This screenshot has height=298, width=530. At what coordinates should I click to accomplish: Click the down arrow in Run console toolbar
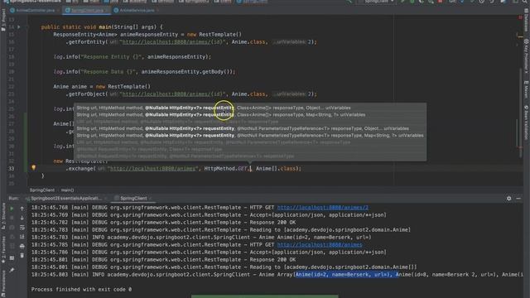(x=22, y=218)
